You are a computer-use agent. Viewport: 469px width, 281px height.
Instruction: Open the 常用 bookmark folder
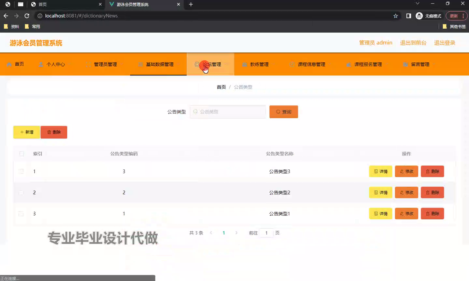click(33, 27)
